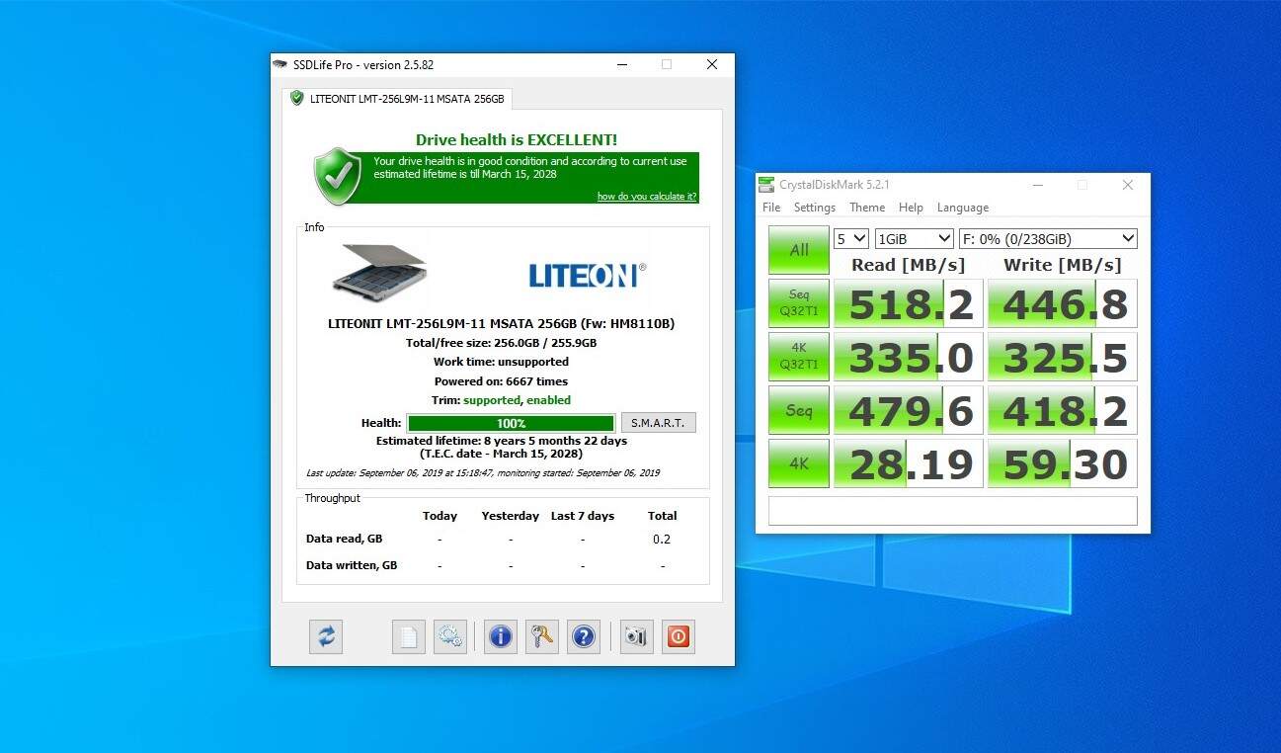Viewport: 1281px width, 753px height.
Task: Click 'how do you calculate it?' link
Action: pos(647,197)
